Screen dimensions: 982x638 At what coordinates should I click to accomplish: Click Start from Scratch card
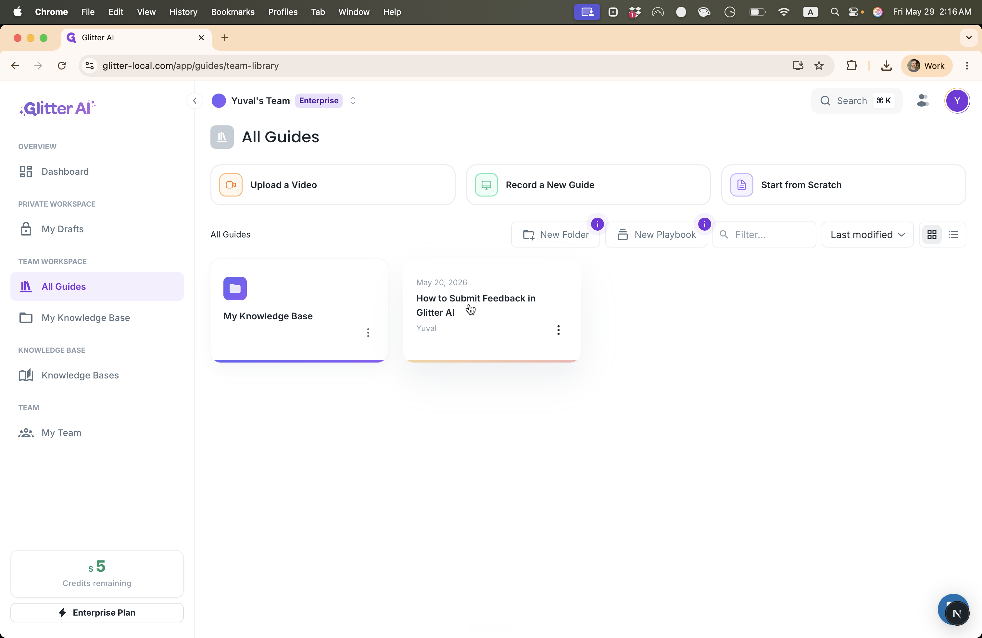[843, 185]
